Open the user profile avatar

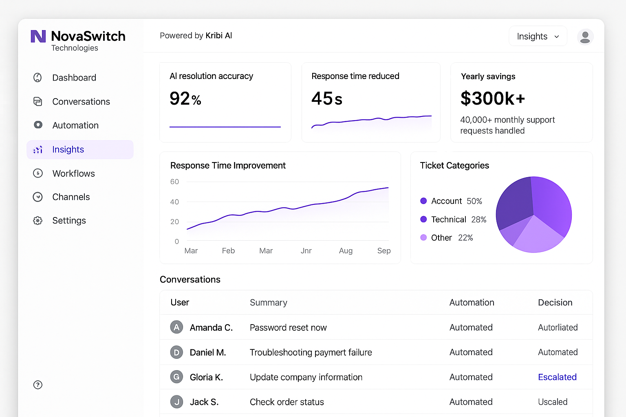pos(585,37)
